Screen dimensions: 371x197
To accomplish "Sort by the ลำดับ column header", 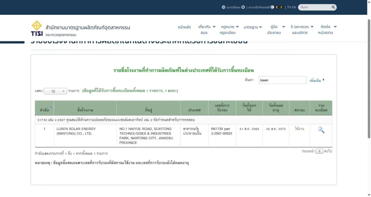I will pos(44,108).
